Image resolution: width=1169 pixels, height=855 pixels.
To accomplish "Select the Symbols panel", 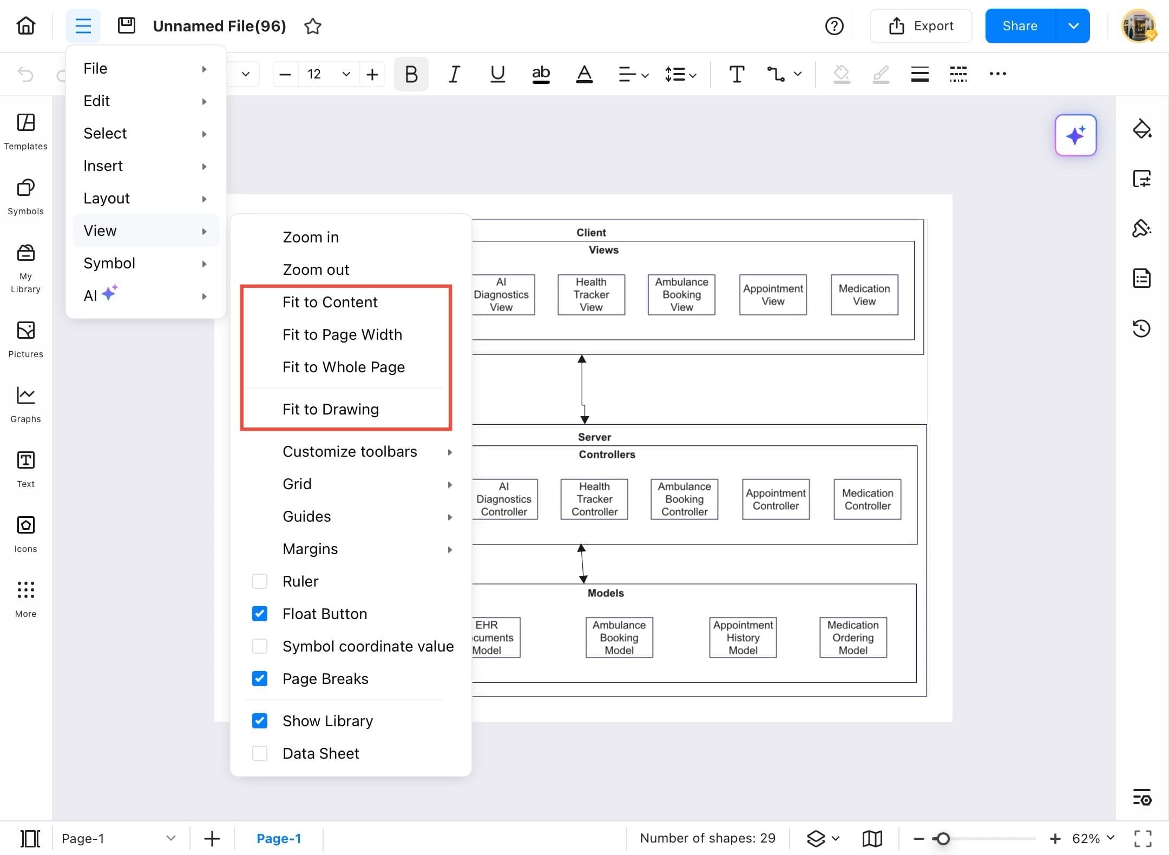I will 25,196.
